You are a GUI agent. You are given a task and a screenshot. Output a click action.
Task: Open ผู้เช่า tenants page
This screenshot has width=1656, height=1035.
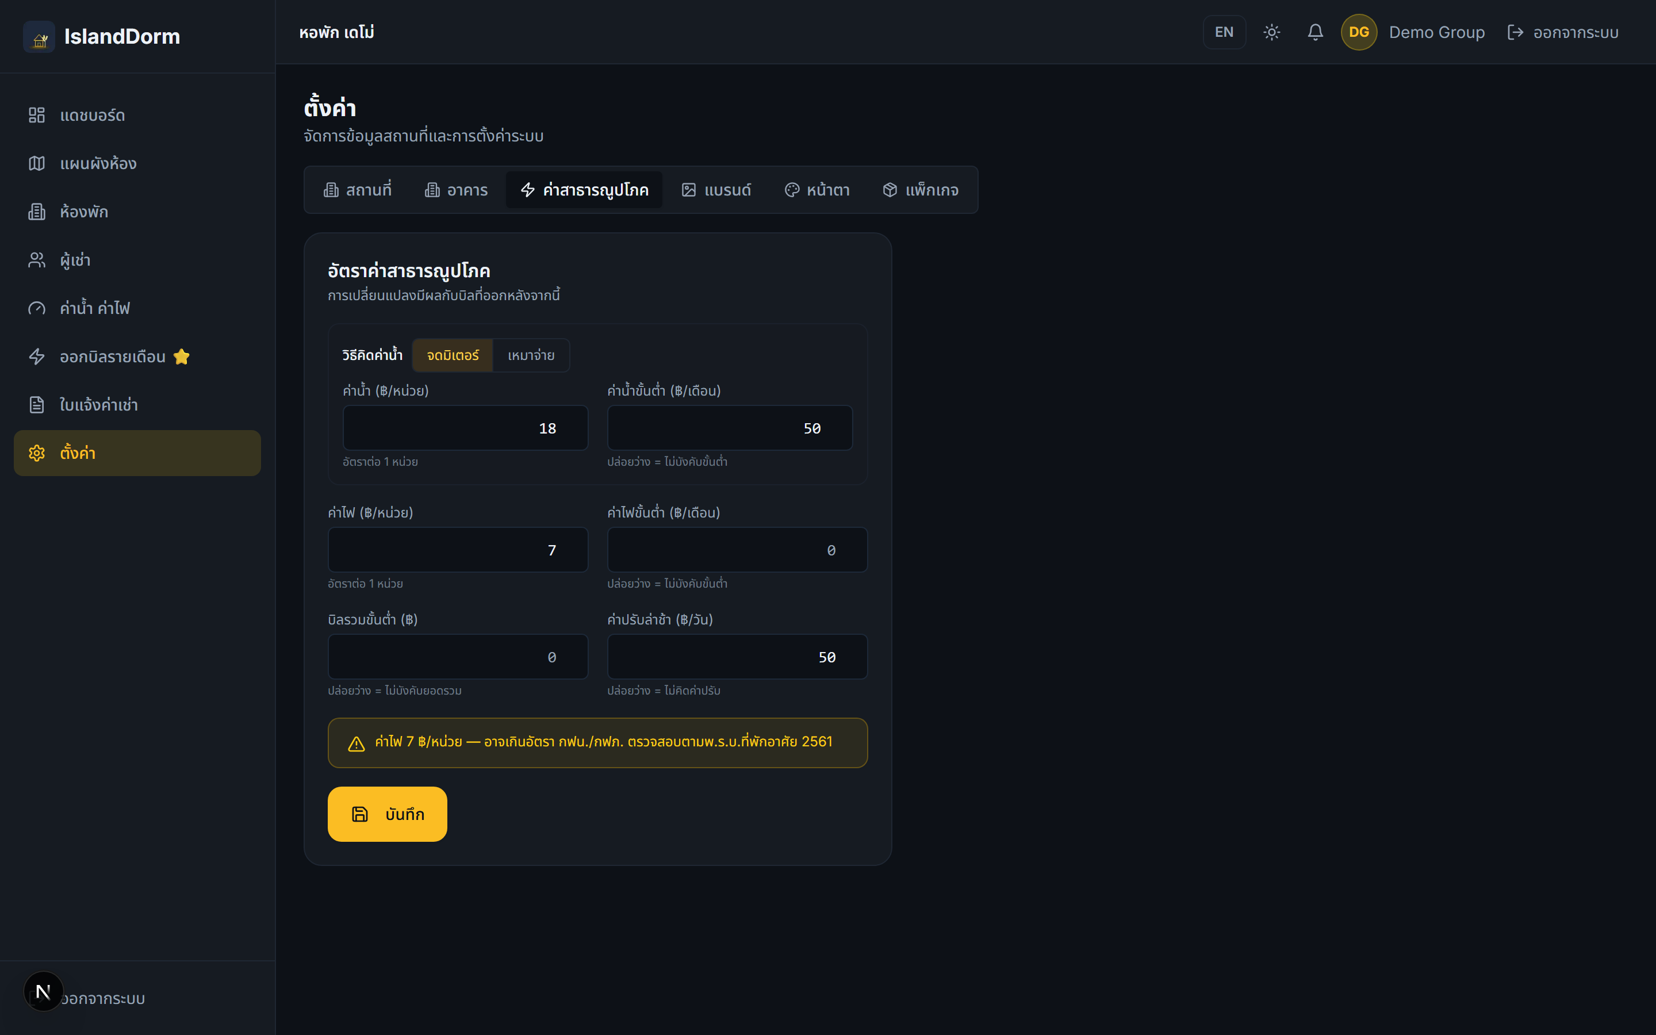tap(137, 260)
